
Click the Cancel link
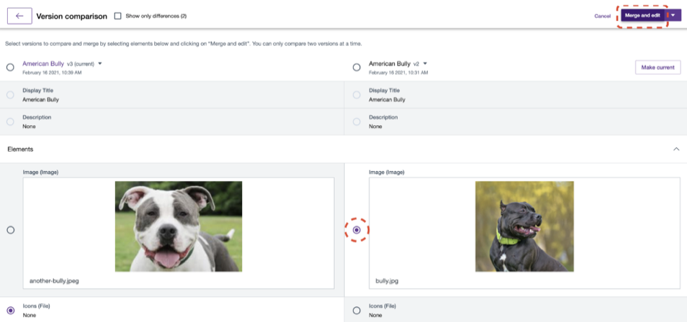(602, 16)
